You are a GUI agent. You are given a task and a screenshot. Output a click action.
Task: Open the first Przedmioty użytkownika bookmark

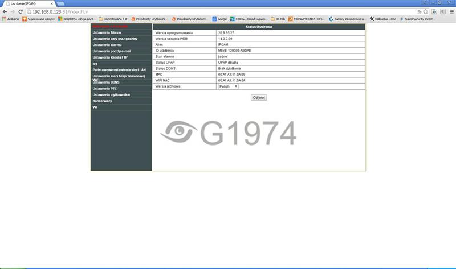click(x=149, y=19)
